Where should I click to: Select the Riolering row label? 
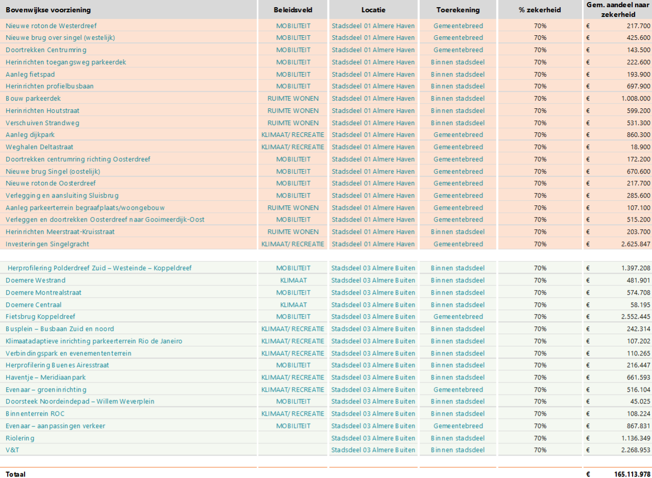pos(20,438)
